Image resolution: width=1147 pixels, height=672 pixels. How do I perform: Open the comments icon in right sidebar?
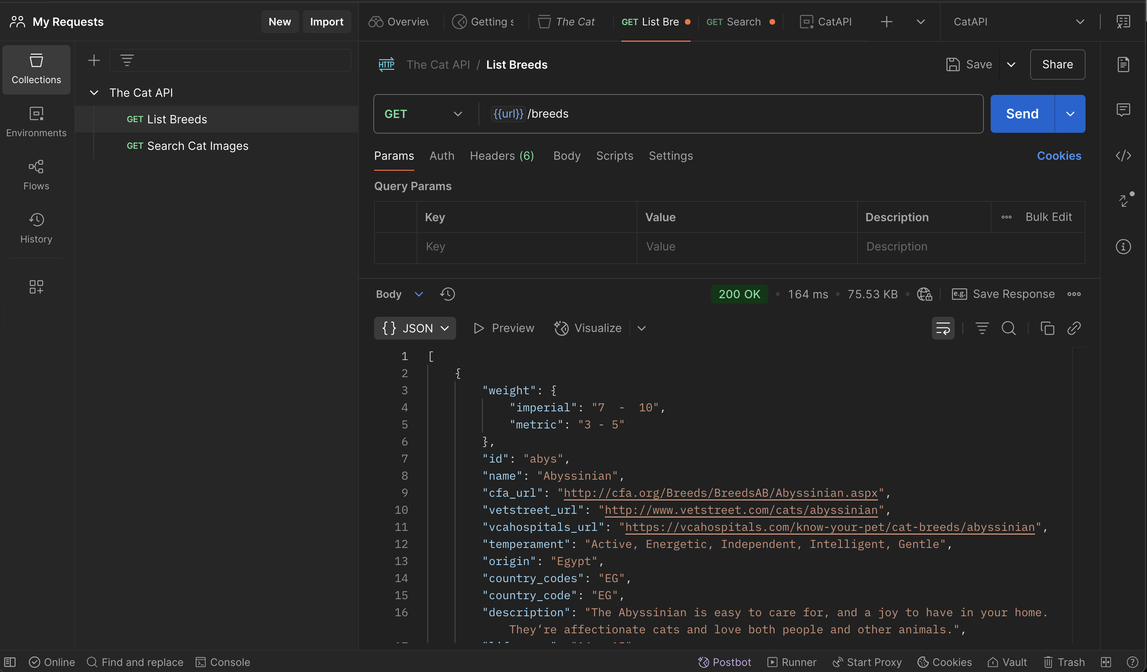click(1123, 110)
